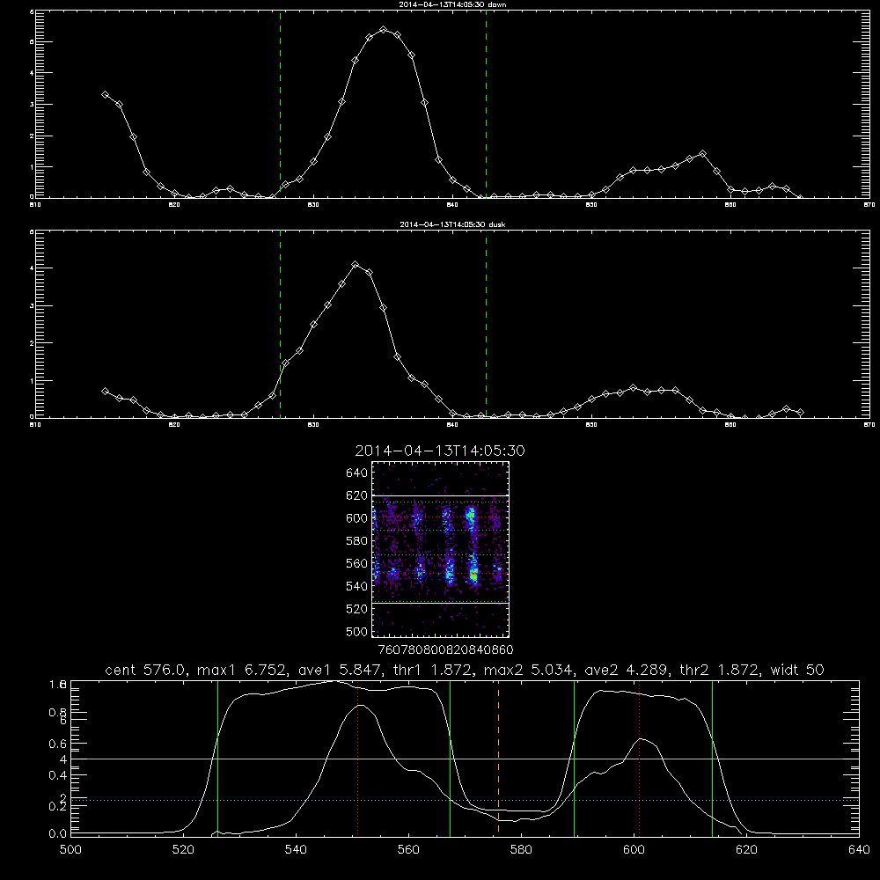Click the y-axis label 0.4 of the profile plot
The width and height of the screenshot is (880, 880).
pos(57,775)
